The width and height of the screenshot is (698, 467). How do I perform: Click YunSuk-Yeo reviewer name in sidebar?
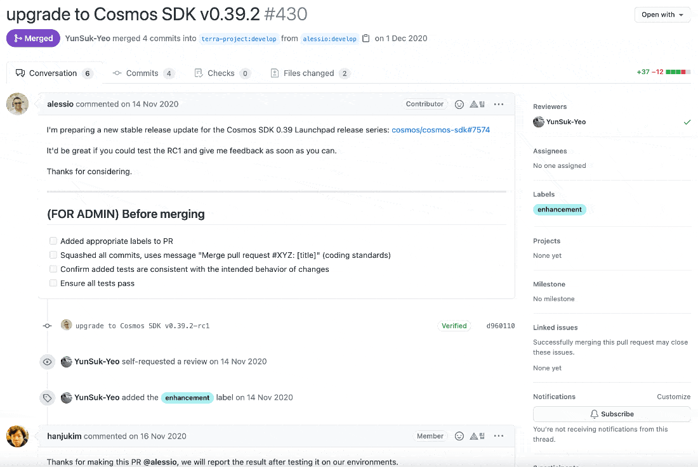566,122
